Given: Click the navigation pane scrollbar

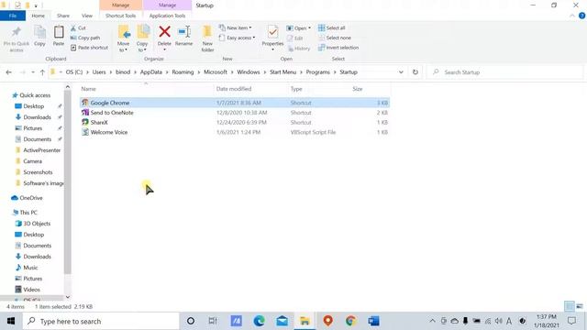Looking at the screenshot, I should click(x=67, y=181).
